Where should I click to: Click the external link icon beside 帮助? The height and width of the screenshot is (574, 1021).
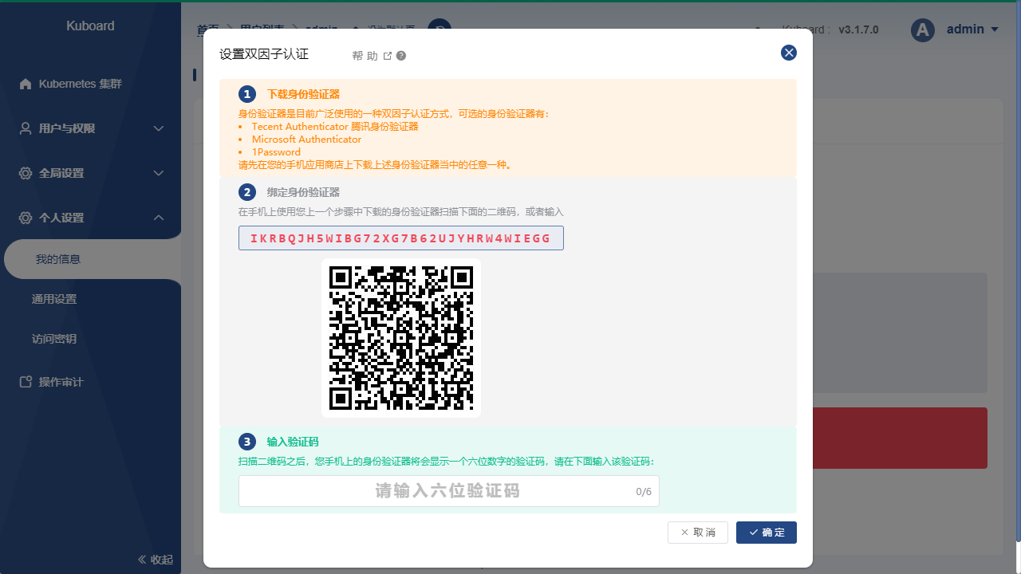coord(388,56)
